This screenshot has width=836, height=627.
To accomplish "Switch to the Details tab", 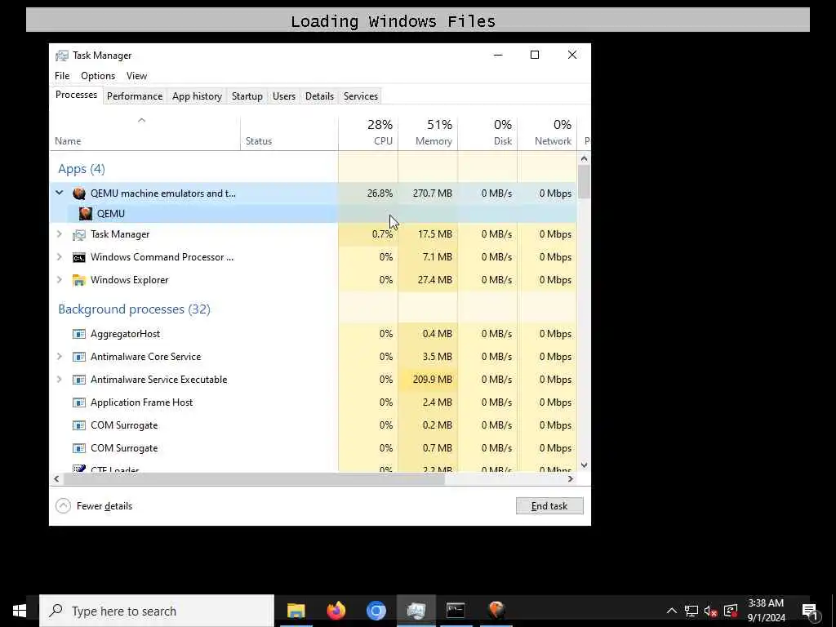I will [x=319, y=96].
